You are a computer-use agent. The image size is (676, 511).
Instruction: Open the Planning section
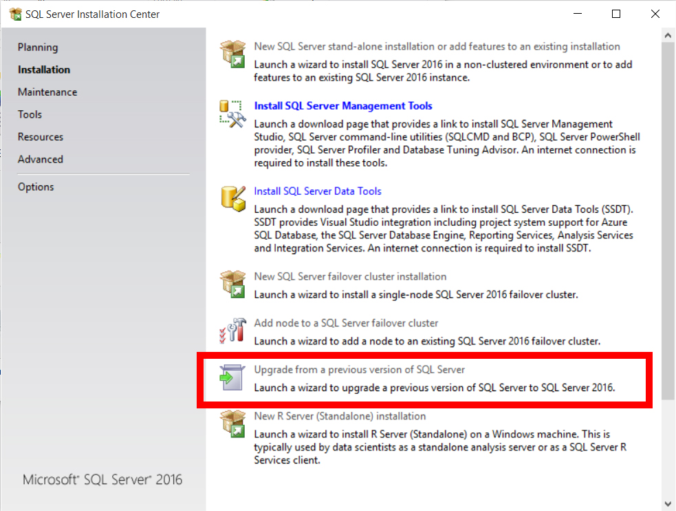point(38,48)
